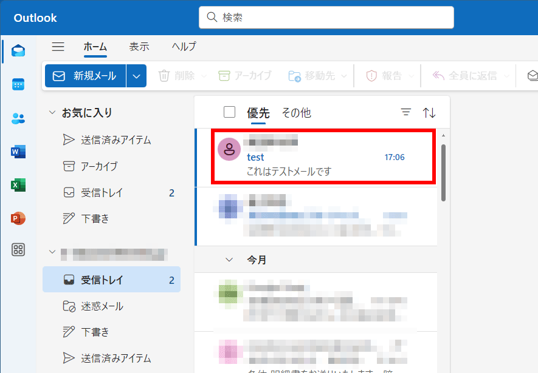Collapse the お気に入り section
Viewport: 538px width, 373px height.
[52, 112]
